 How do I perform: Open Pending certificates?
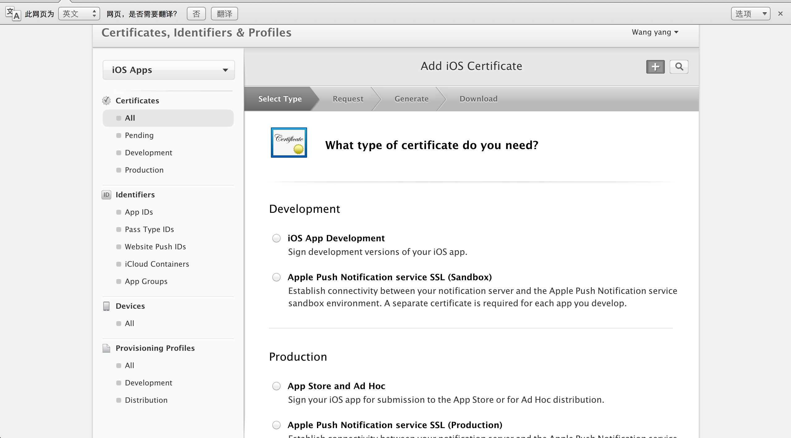pyautogui.click(x=139, y=135)
